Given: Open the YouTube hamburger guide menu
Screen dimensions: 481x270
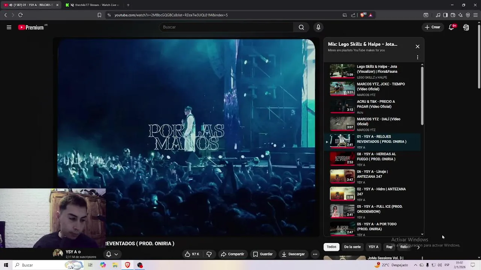Looking at the screenshot, I should [x=9, y=27].
